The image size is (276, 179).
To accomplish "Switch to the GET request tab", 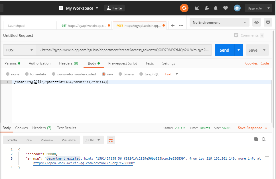I will point(85,25).
